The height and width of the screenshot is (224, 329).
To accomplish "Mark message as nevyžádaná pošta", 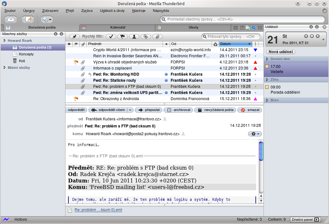I will point(215,110).
